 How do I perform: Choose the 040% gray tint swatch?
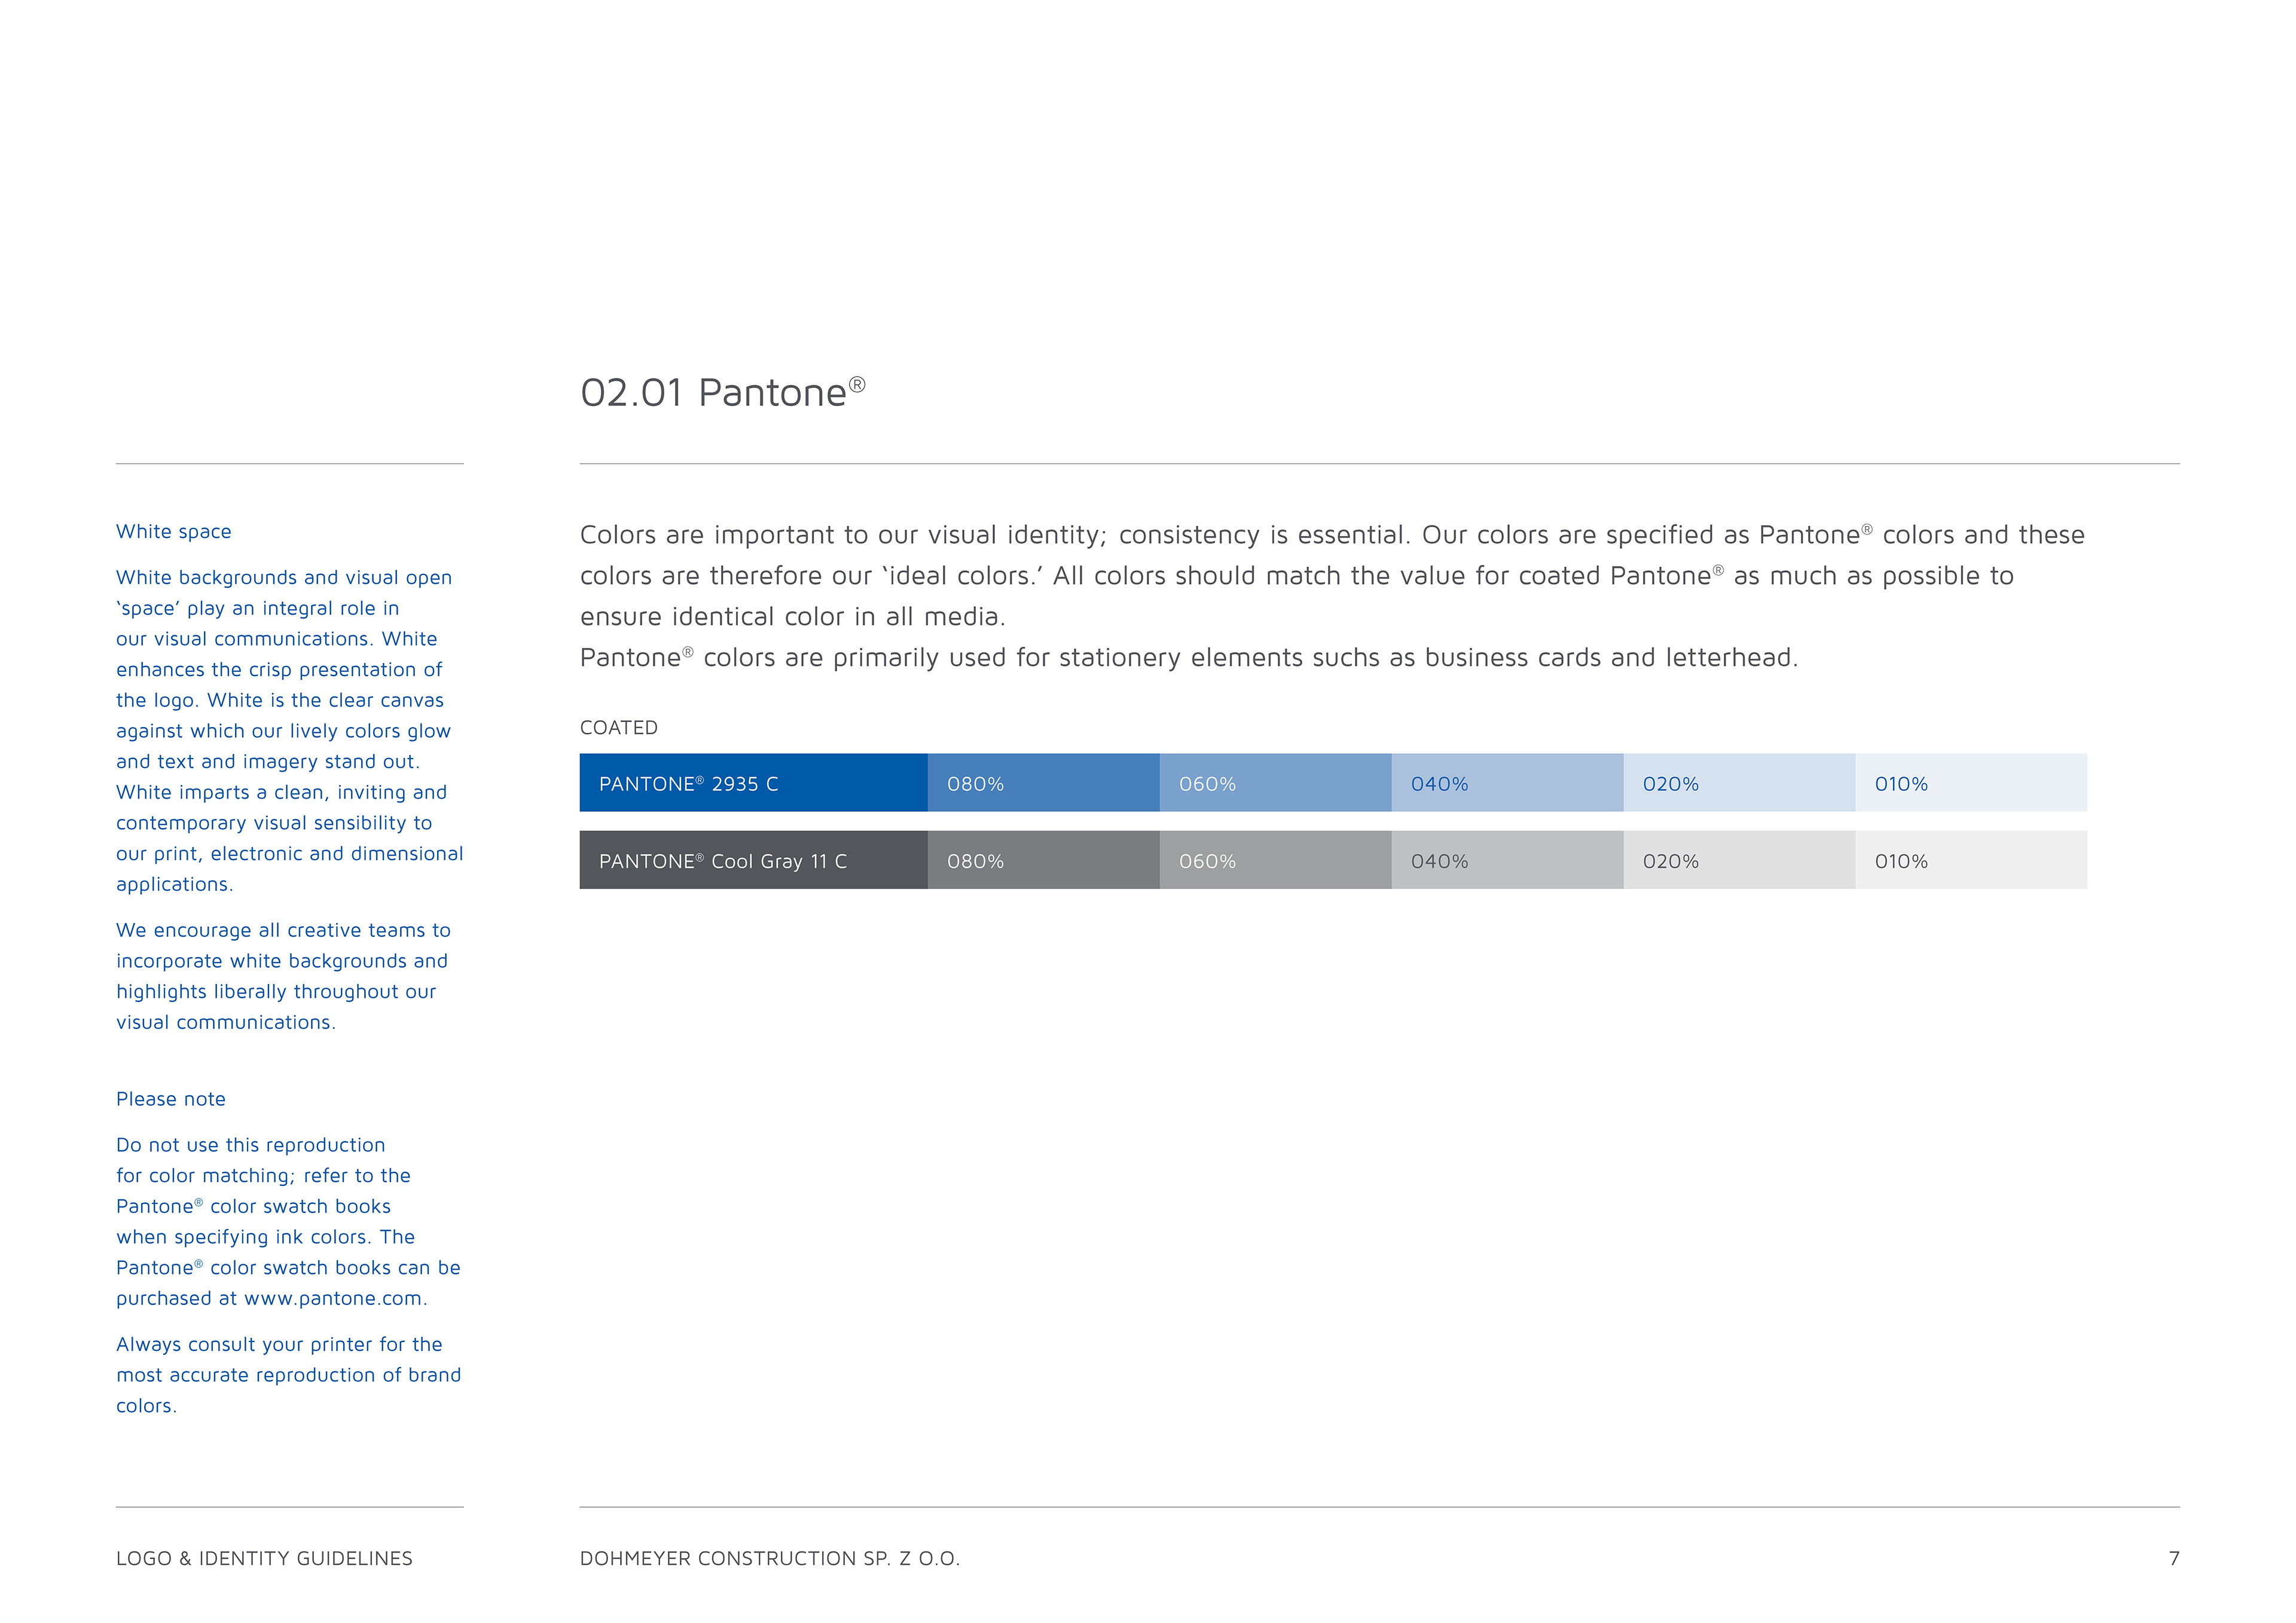pyautogui.click(x=1508, y=860)
